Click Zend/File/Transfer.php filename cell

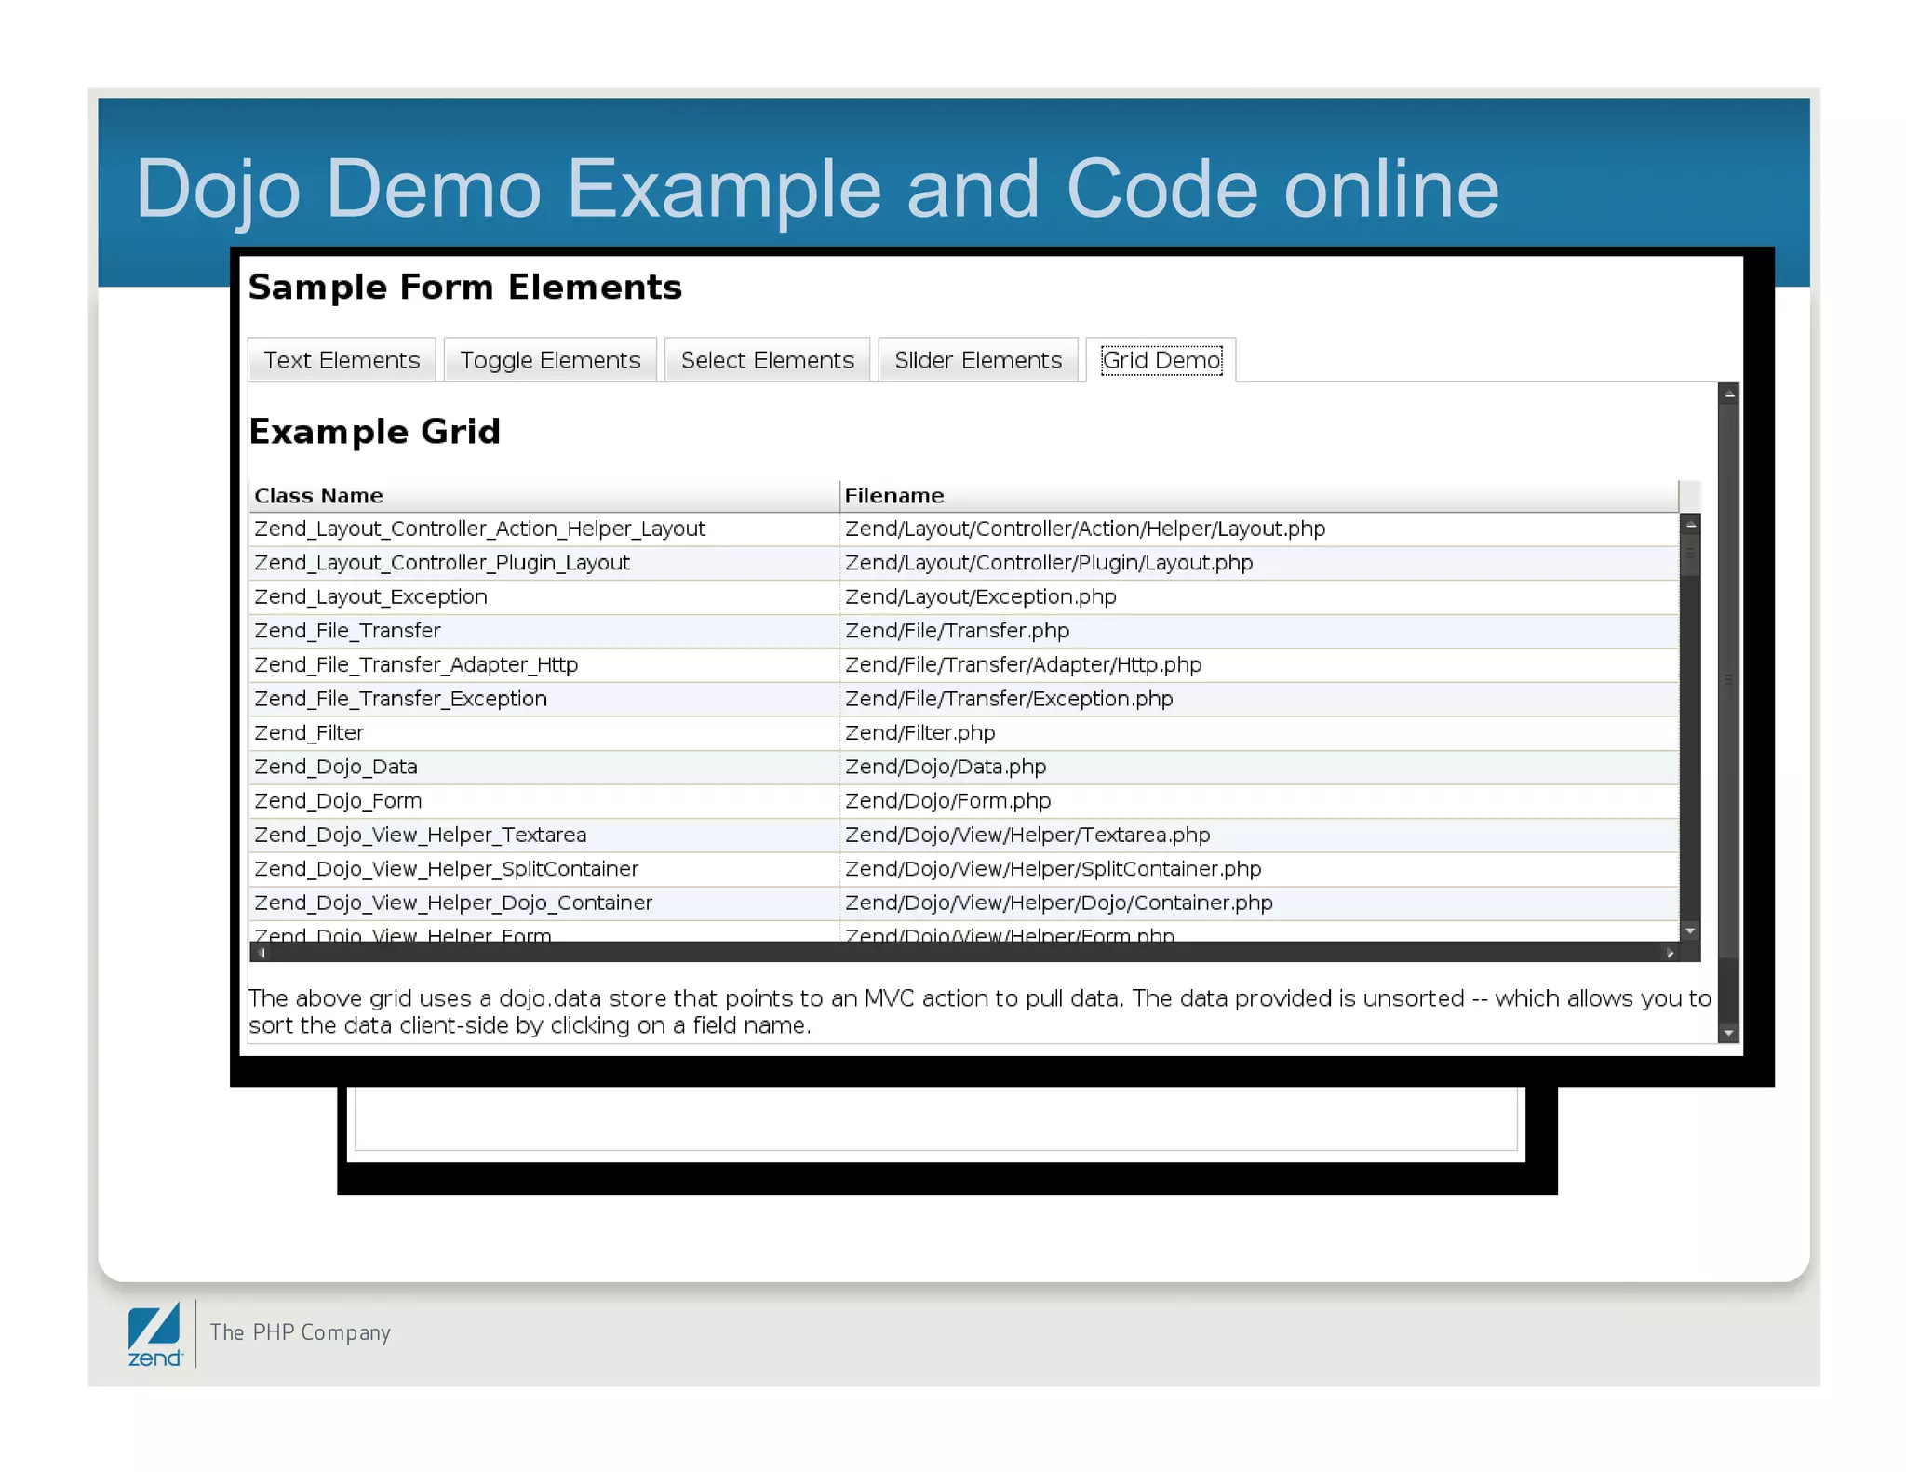(1259, 631)
